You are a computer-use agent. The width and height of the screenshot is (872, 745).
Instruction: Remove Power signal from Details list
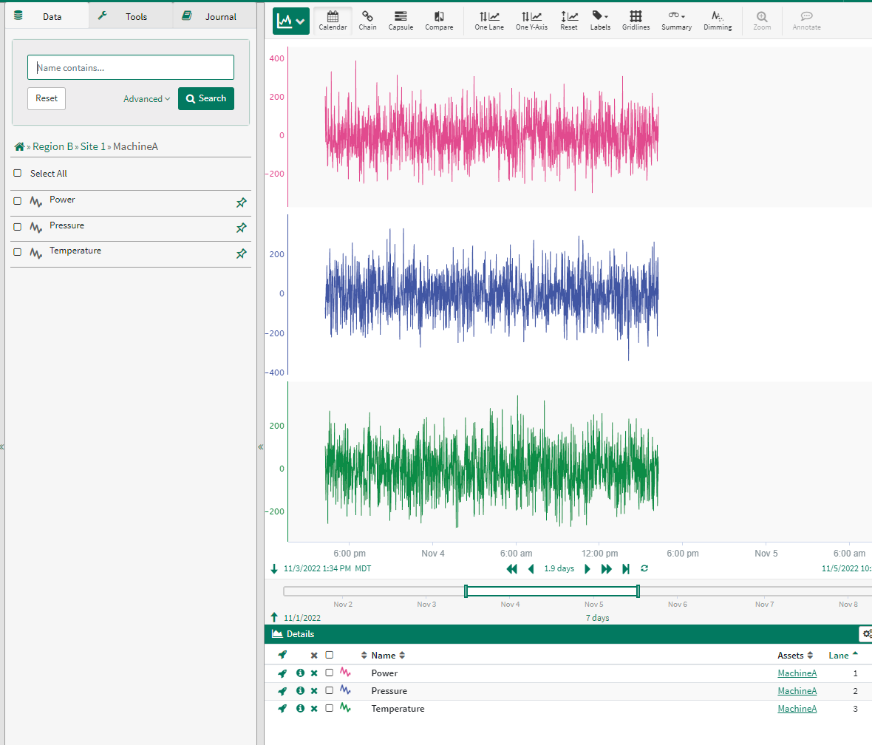[x=314, y=673]
